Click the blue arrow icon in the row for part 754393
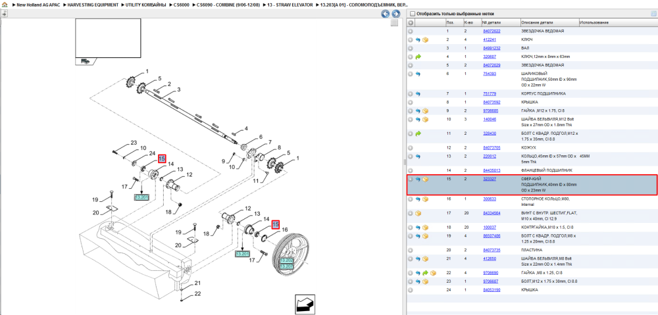 tap(418, 74)
